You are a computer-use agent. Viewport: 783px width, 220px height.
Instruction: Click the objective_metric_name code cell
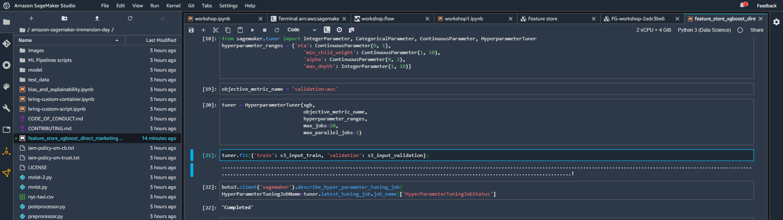click(487, 89)
